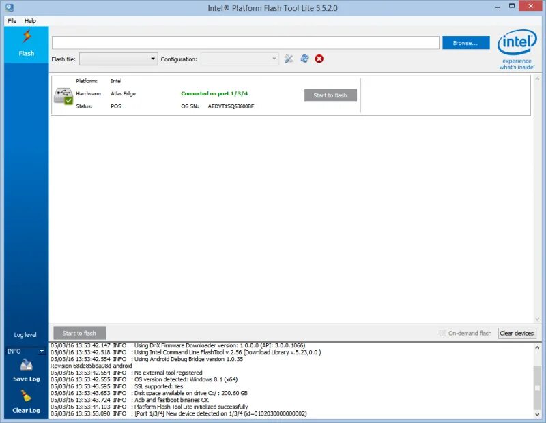The height and width of the screenshot is (423, 546).
Task: Click device list scrollbar up arrow
Action: pos(537,79)
